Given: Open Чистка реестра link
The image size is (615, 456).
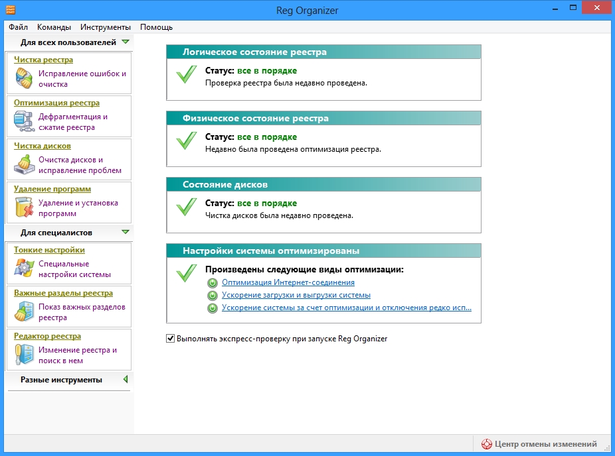Looking at the screenshot, I should (x=44, y=60).
